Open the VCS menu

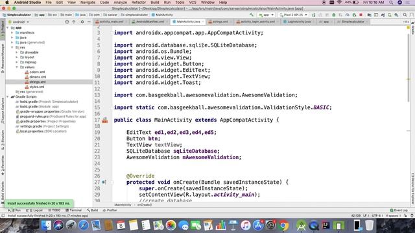(x=193, y=3)
